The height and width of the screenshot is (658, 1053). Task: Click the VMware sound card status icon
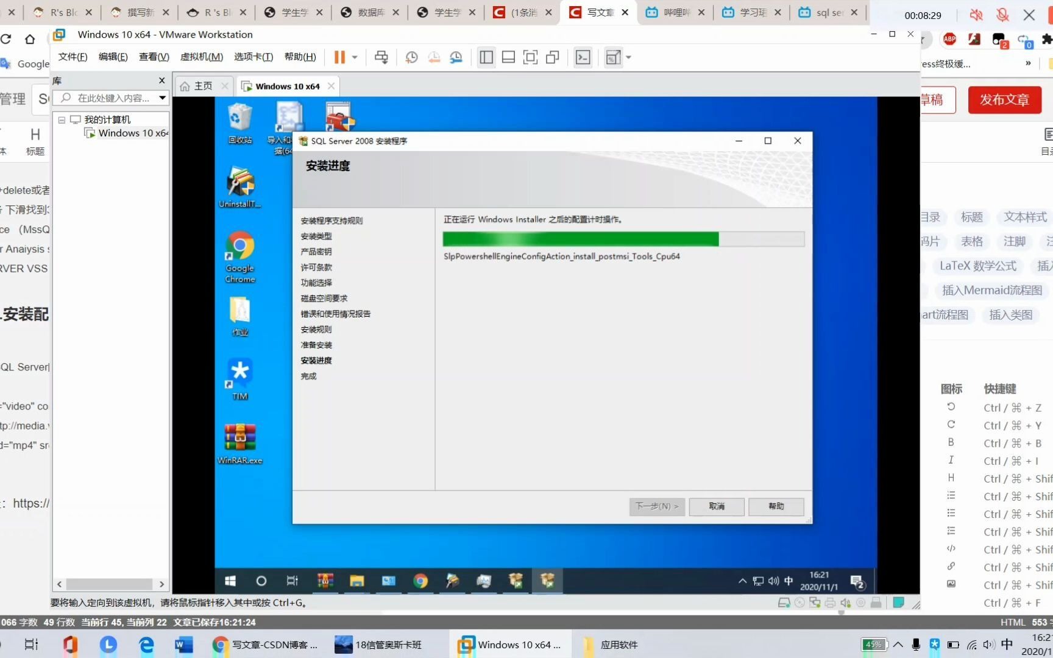[x=846, y=603]
